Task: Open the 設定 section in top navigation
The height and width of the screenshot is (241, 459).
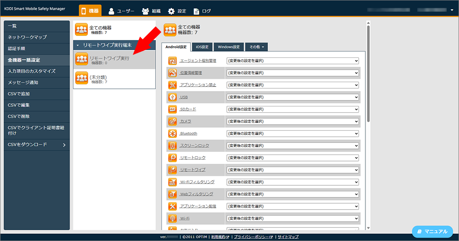Action: click(177, 11)
